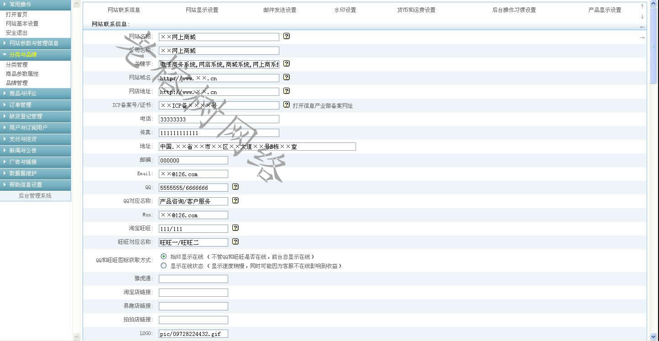Click help icon beside 旺旺对应名称 field

(x=235, y=241)
